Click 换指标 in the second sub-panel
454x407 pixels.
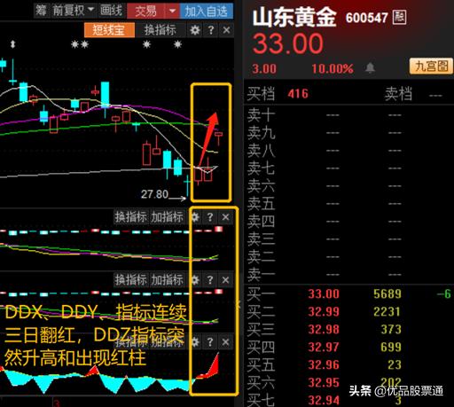130,279
